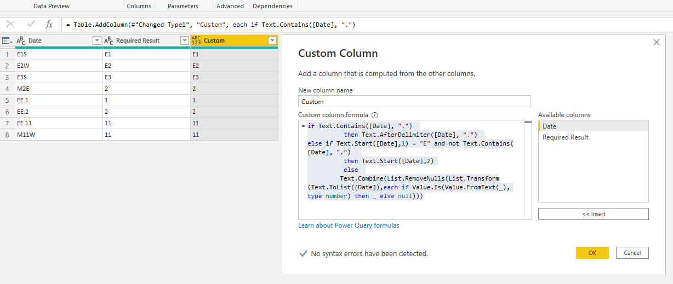Select cell E1S in Date column
The width and height of the screenshot is (673, 284).
pos(59,54)
